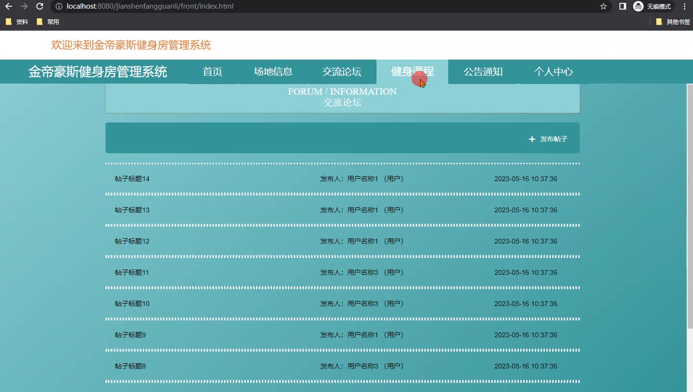Click the browser back arrow
This screenshot has width=693, height=392.
coord(9,6)
